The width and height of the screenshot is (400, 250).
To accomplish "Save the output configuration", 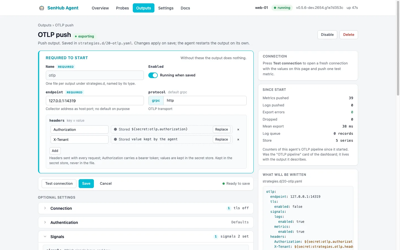I will pyautogui.click(x=86, y=184).
